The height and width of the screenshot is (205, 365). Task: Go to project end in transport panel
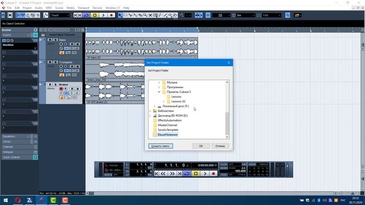tap(180, 174)
